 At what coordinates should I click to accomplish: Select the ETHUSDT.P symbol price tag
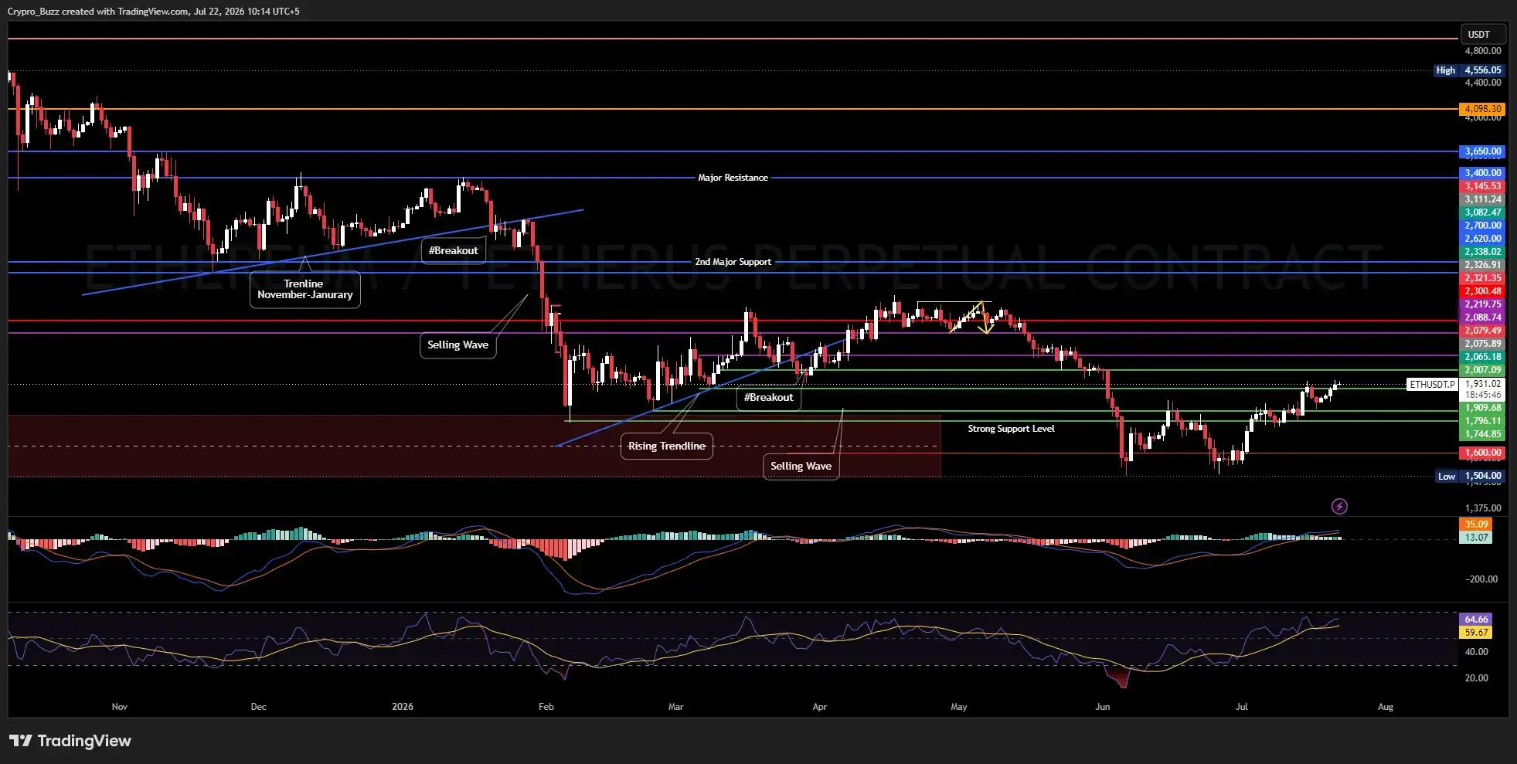point(1432,384)
